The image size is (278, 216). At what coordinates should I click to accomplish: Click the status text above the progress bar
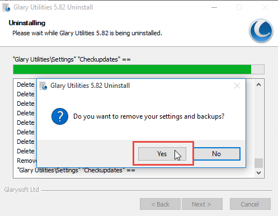(x=72, y=59)
